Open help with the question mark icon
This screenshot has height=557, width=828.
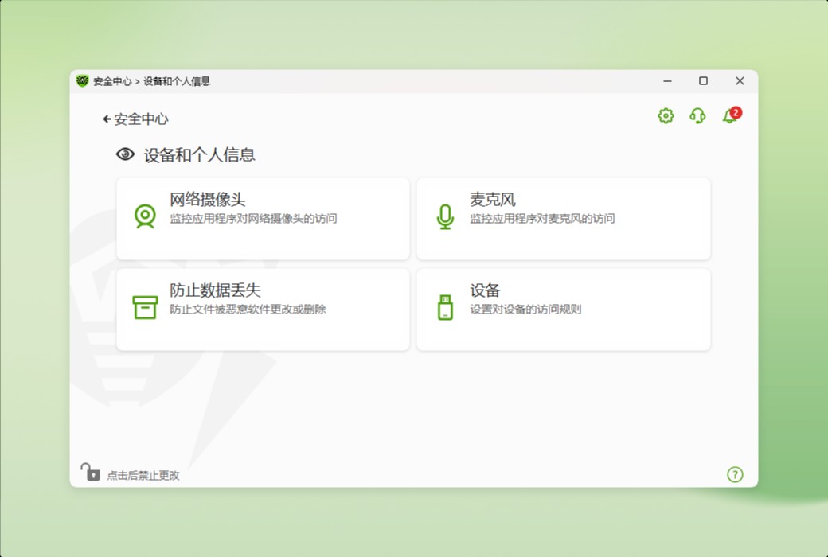[x=735, y=474]
